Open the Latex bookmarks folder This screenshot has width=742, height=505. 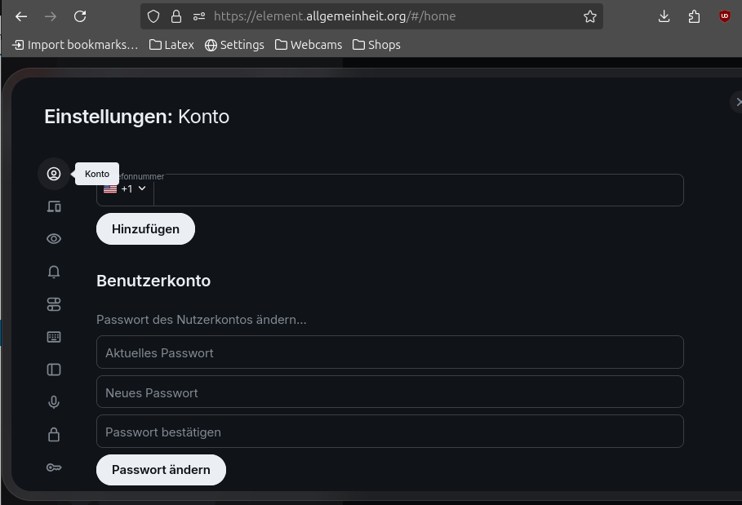(171, 45)
